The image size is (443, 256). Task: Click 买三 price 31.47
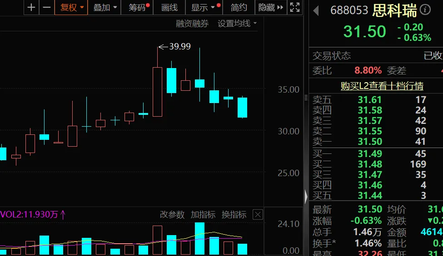(x=370, y=174)
